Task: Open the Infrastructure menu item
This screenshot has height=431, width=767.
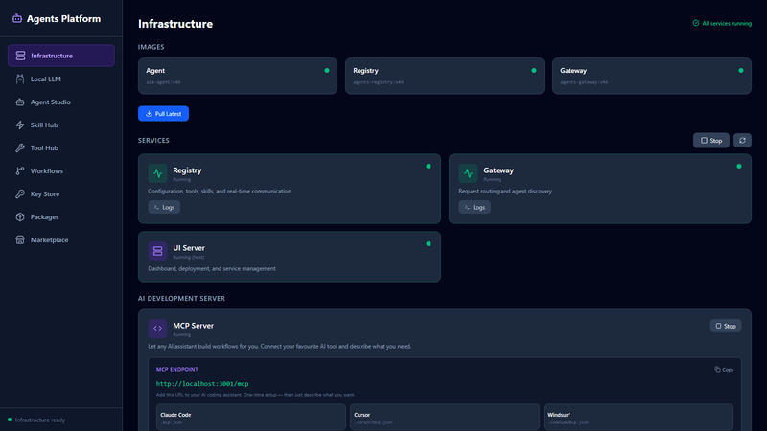Action: tap(60, 56)
